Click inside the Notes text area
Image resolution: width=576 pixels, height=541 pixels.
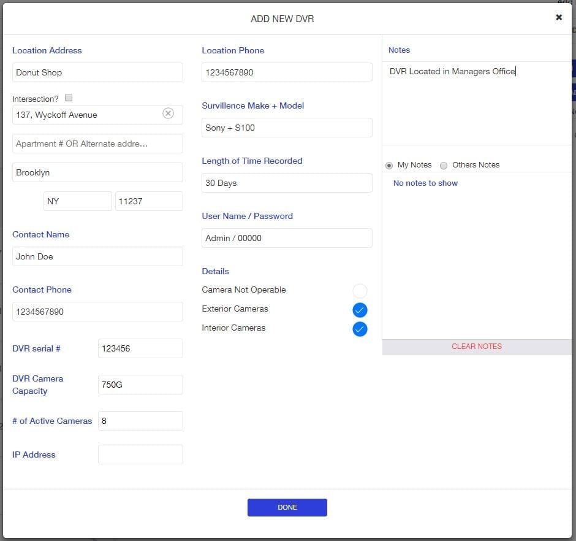pyautogui.click(x=476, y=103)
